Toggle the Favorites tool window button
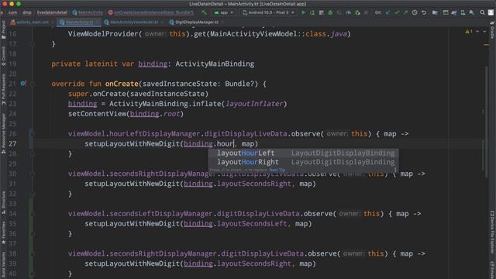This screenshot has height=279, width=496. pyautogui.click(x=3, y=232)
